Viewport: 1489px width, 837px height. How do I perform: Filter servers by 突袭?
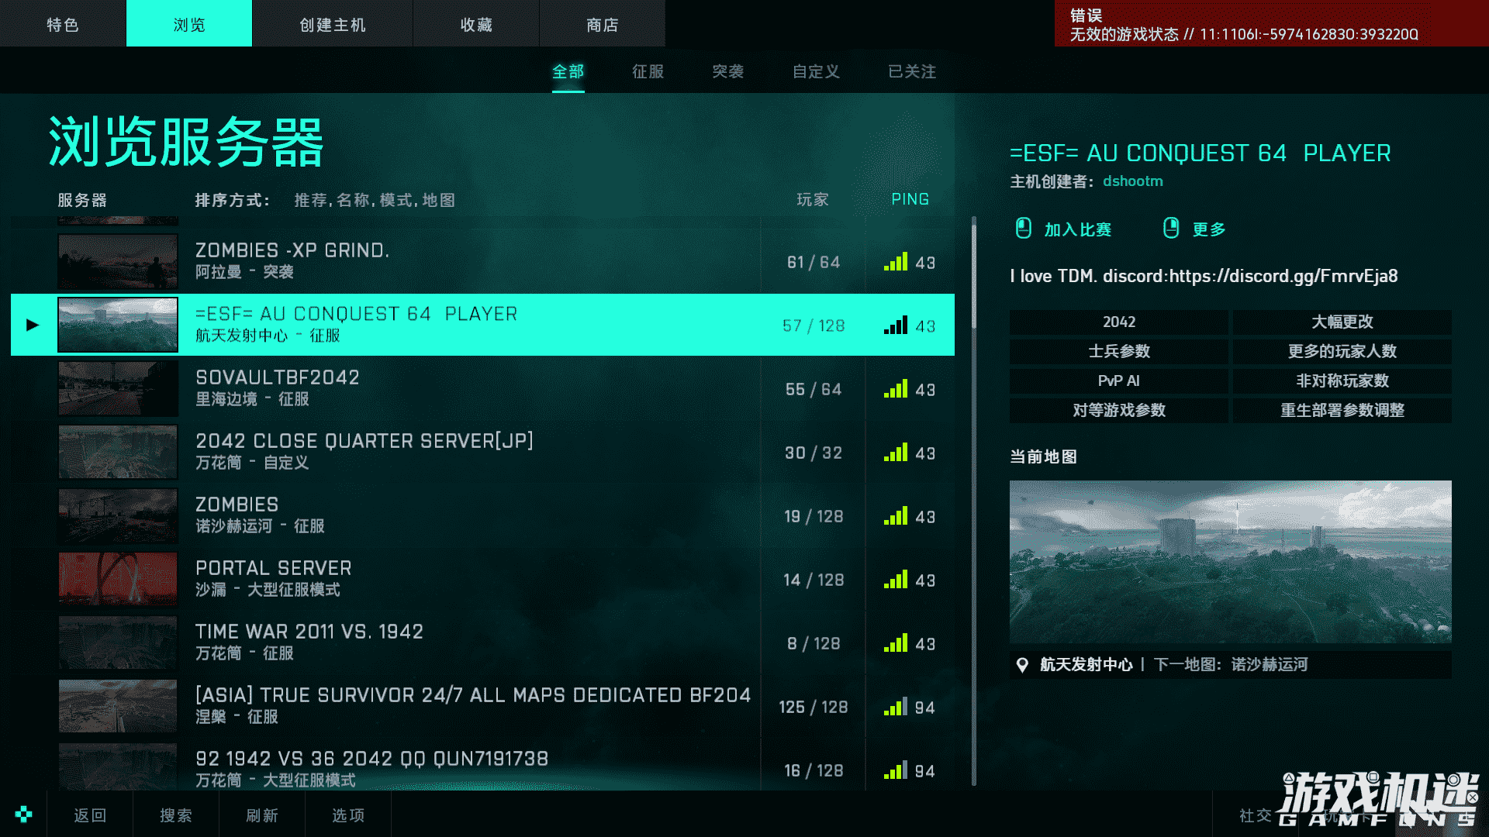click(x=728, y=72)
